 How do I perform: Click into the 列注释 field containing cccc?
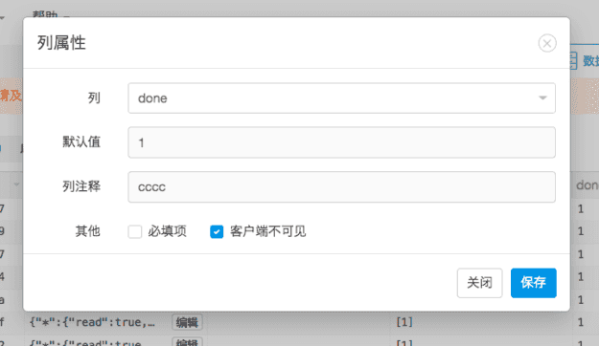point(341,187)
